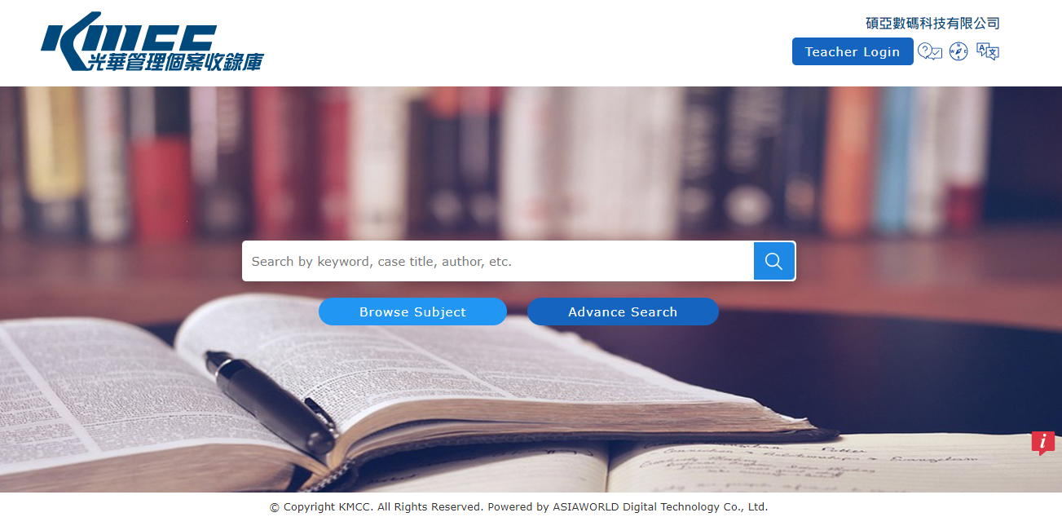Open the red info bubble icon

1043,443
